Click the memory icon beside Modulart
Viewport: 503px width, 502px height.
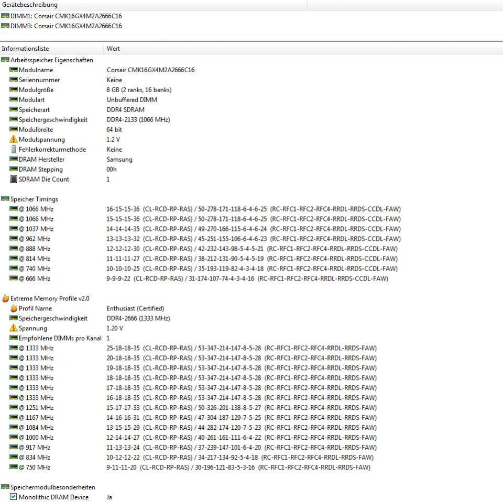click(14, 99)
